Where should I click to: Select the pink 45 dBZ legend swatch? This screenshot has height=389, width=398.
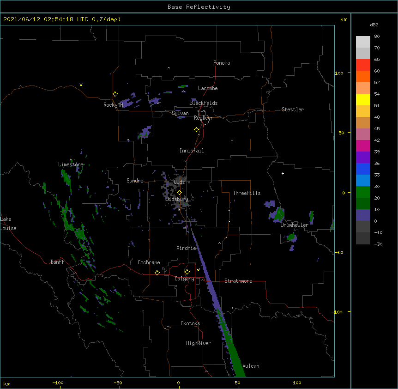(x=363, y=134)
